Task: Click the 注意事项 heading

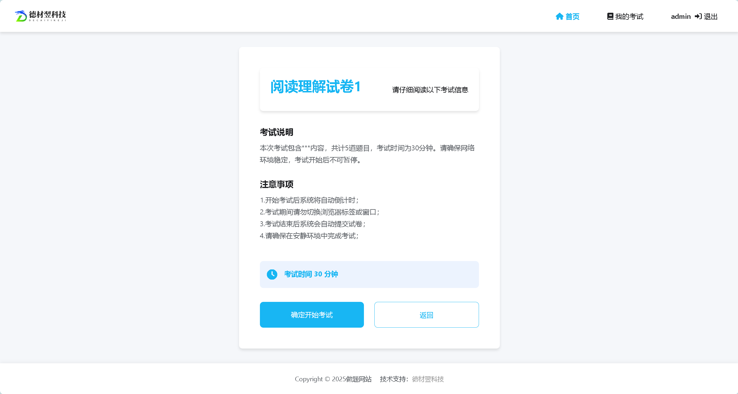Action: coord(276,184)
